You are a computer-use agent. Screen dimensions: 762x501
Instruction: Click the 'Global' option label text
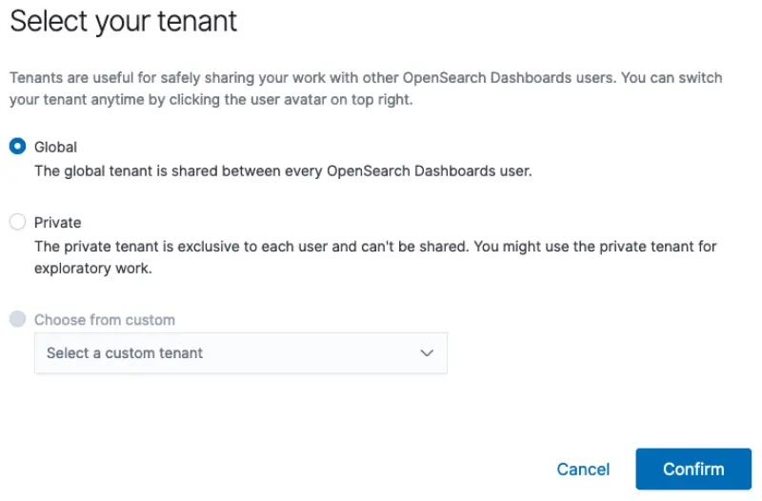tap(55, 148)
